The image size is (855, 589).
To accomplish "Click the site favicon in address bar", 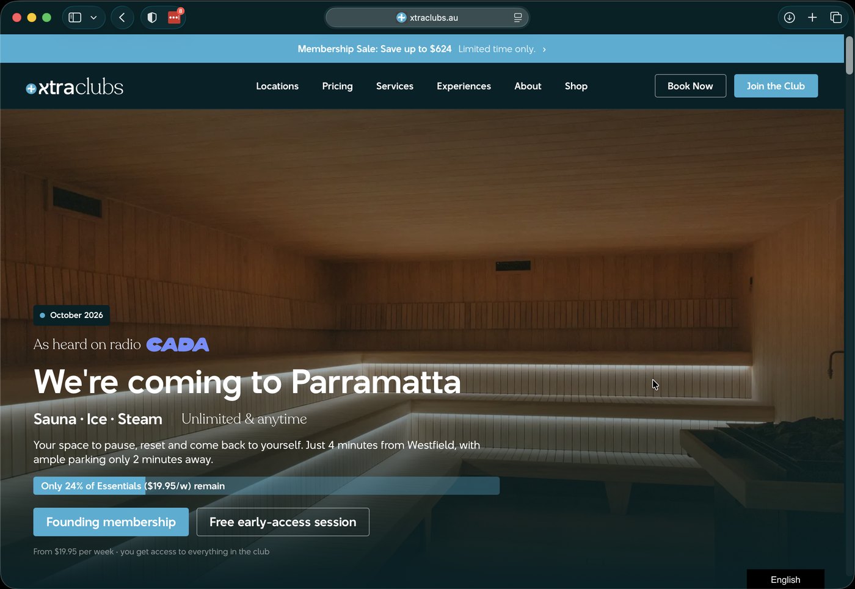I will tap(401, 18).
